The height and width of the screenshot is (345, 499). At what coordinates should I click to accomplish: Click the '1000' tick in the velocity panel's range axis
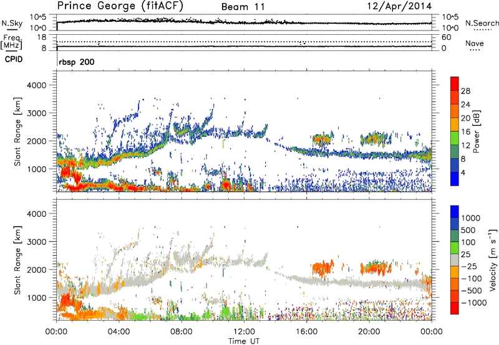(x=37, y=298)
